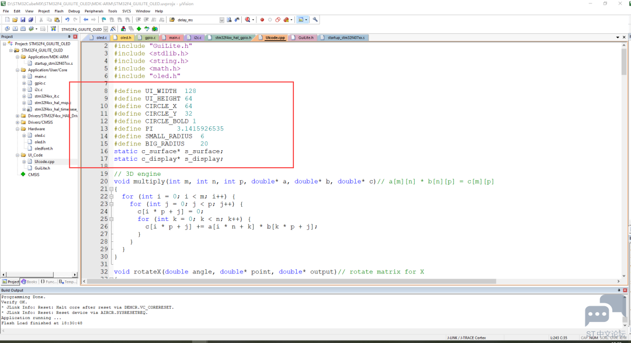
Task: Collapse the Hardware group in project tree
Action: tap(18, 129)
